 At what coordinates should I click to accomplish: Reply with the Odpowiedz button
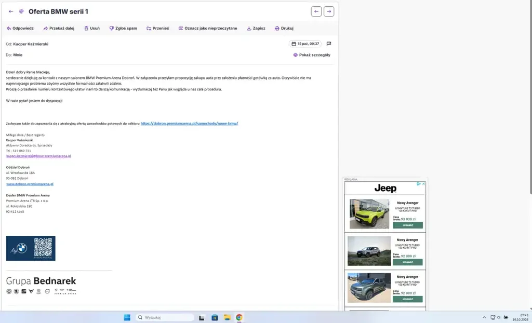tap(20, 29)
